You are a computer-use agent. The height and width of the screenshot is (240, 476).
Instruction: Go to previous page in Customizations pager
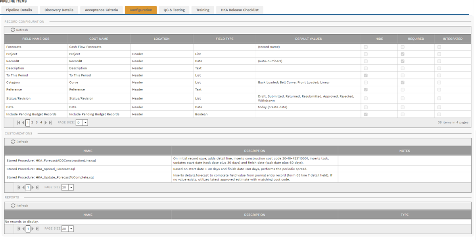coord(23,187)
